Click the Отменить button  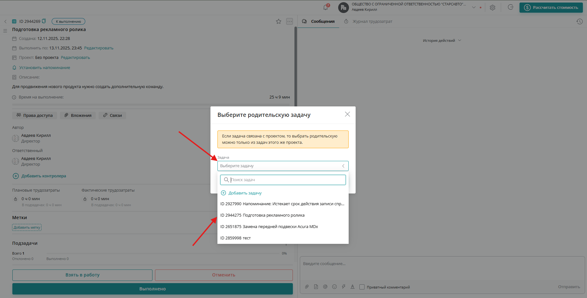click(x=224, y=275)
